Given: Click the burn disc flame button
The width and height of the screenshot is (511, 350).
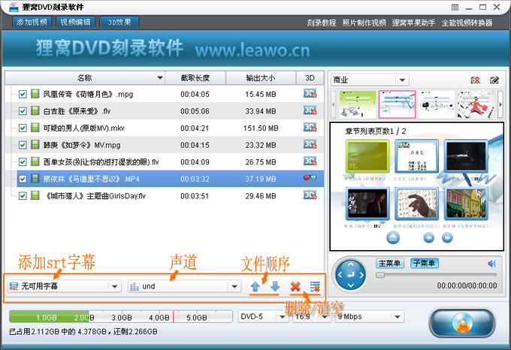Looking at the screenshot, I should (462, 323).
